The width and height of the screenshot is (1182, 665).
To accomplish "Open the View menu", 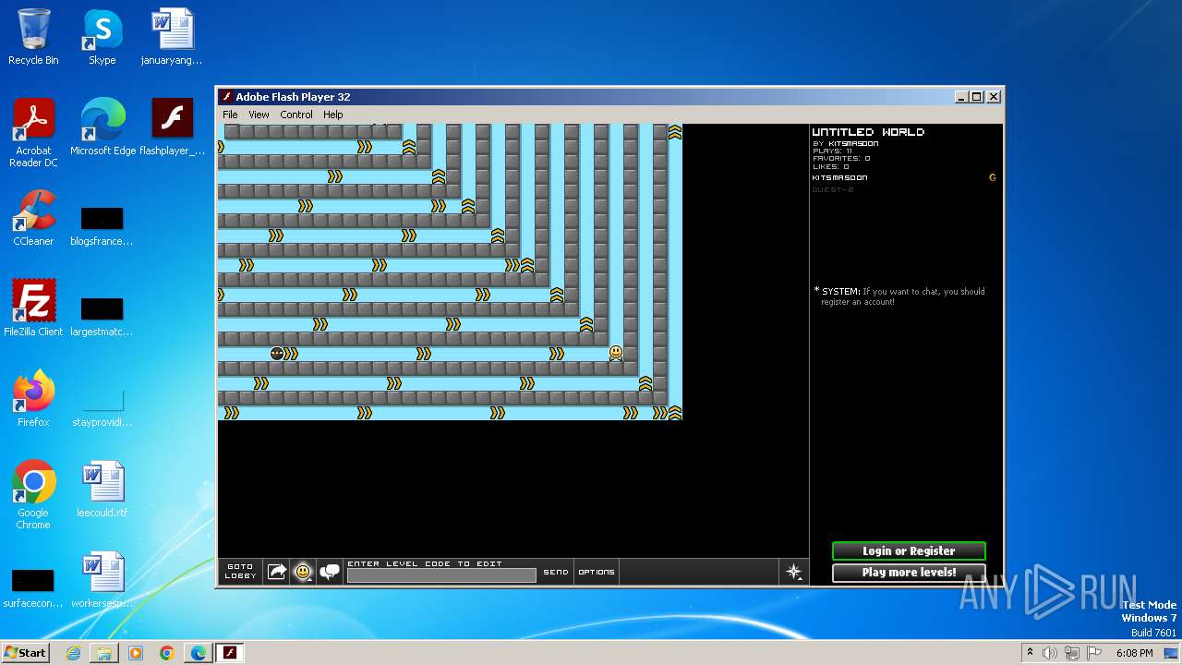I will pos(259,115).
